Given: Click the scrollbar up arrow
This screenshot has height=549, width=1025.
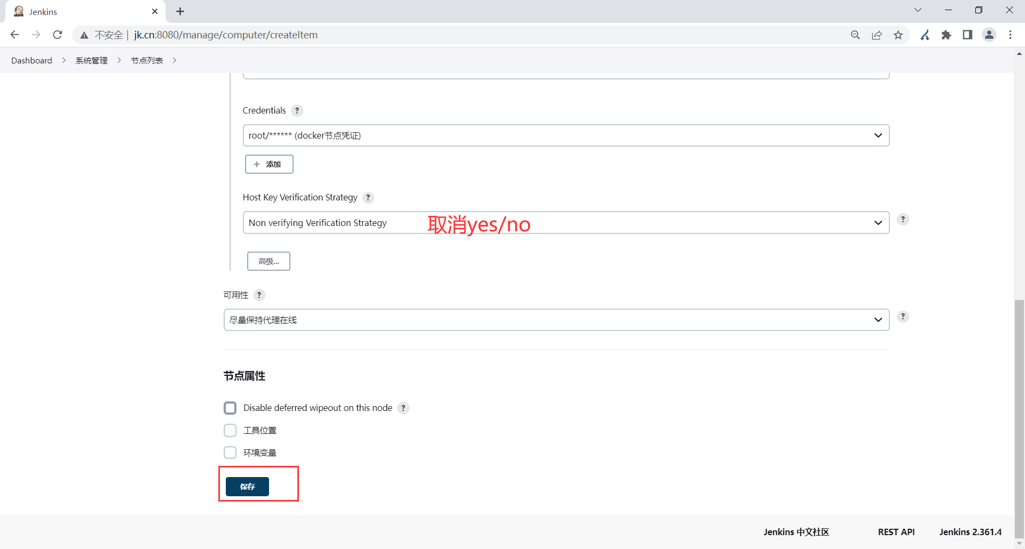Looking at the screenshot, I should (x=1019, y=54).
